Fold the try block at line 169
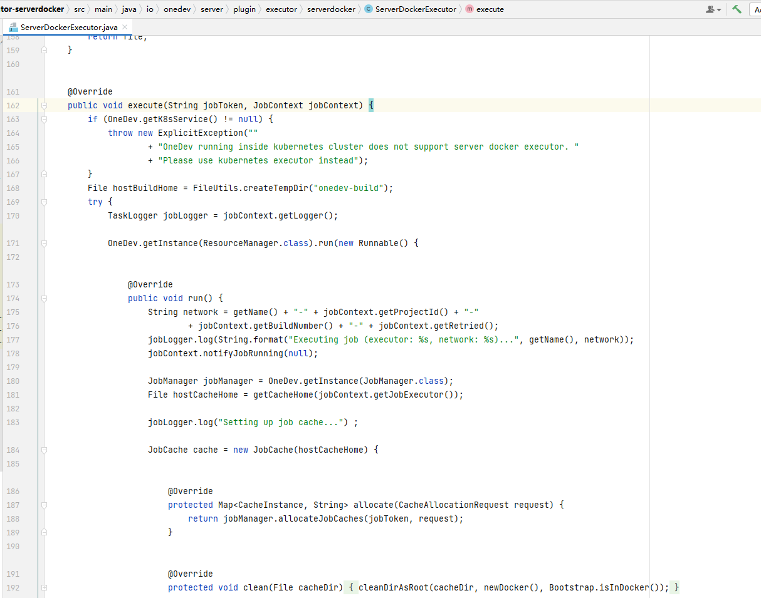This screenshot has width=761, height=598. click(45, 202)
